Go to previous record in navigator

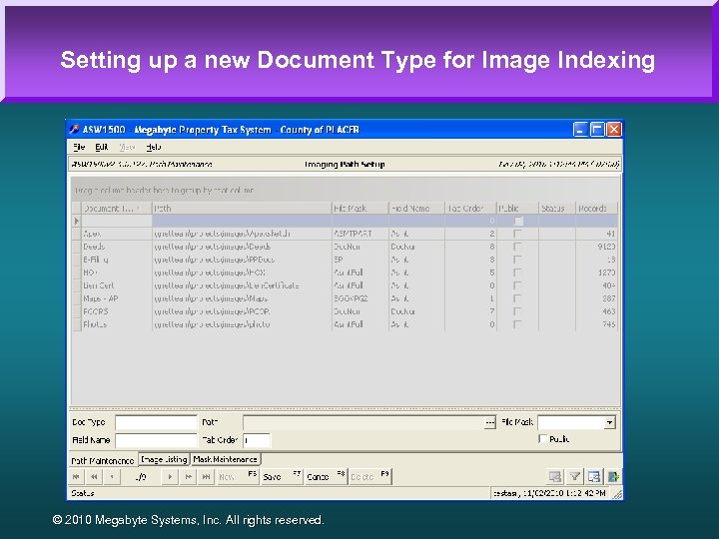coord(111,477)
